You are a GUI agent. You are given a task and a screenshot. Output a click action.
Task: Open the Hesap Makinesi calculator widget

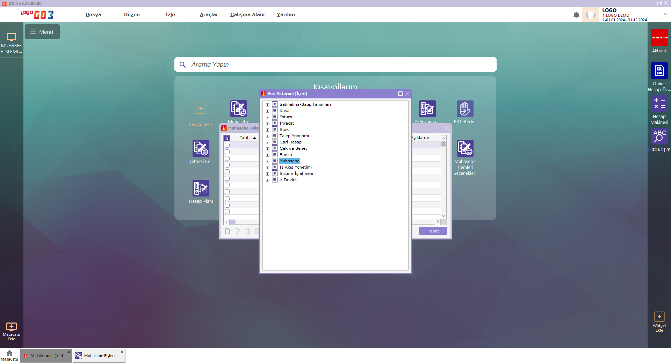point(659,104)
